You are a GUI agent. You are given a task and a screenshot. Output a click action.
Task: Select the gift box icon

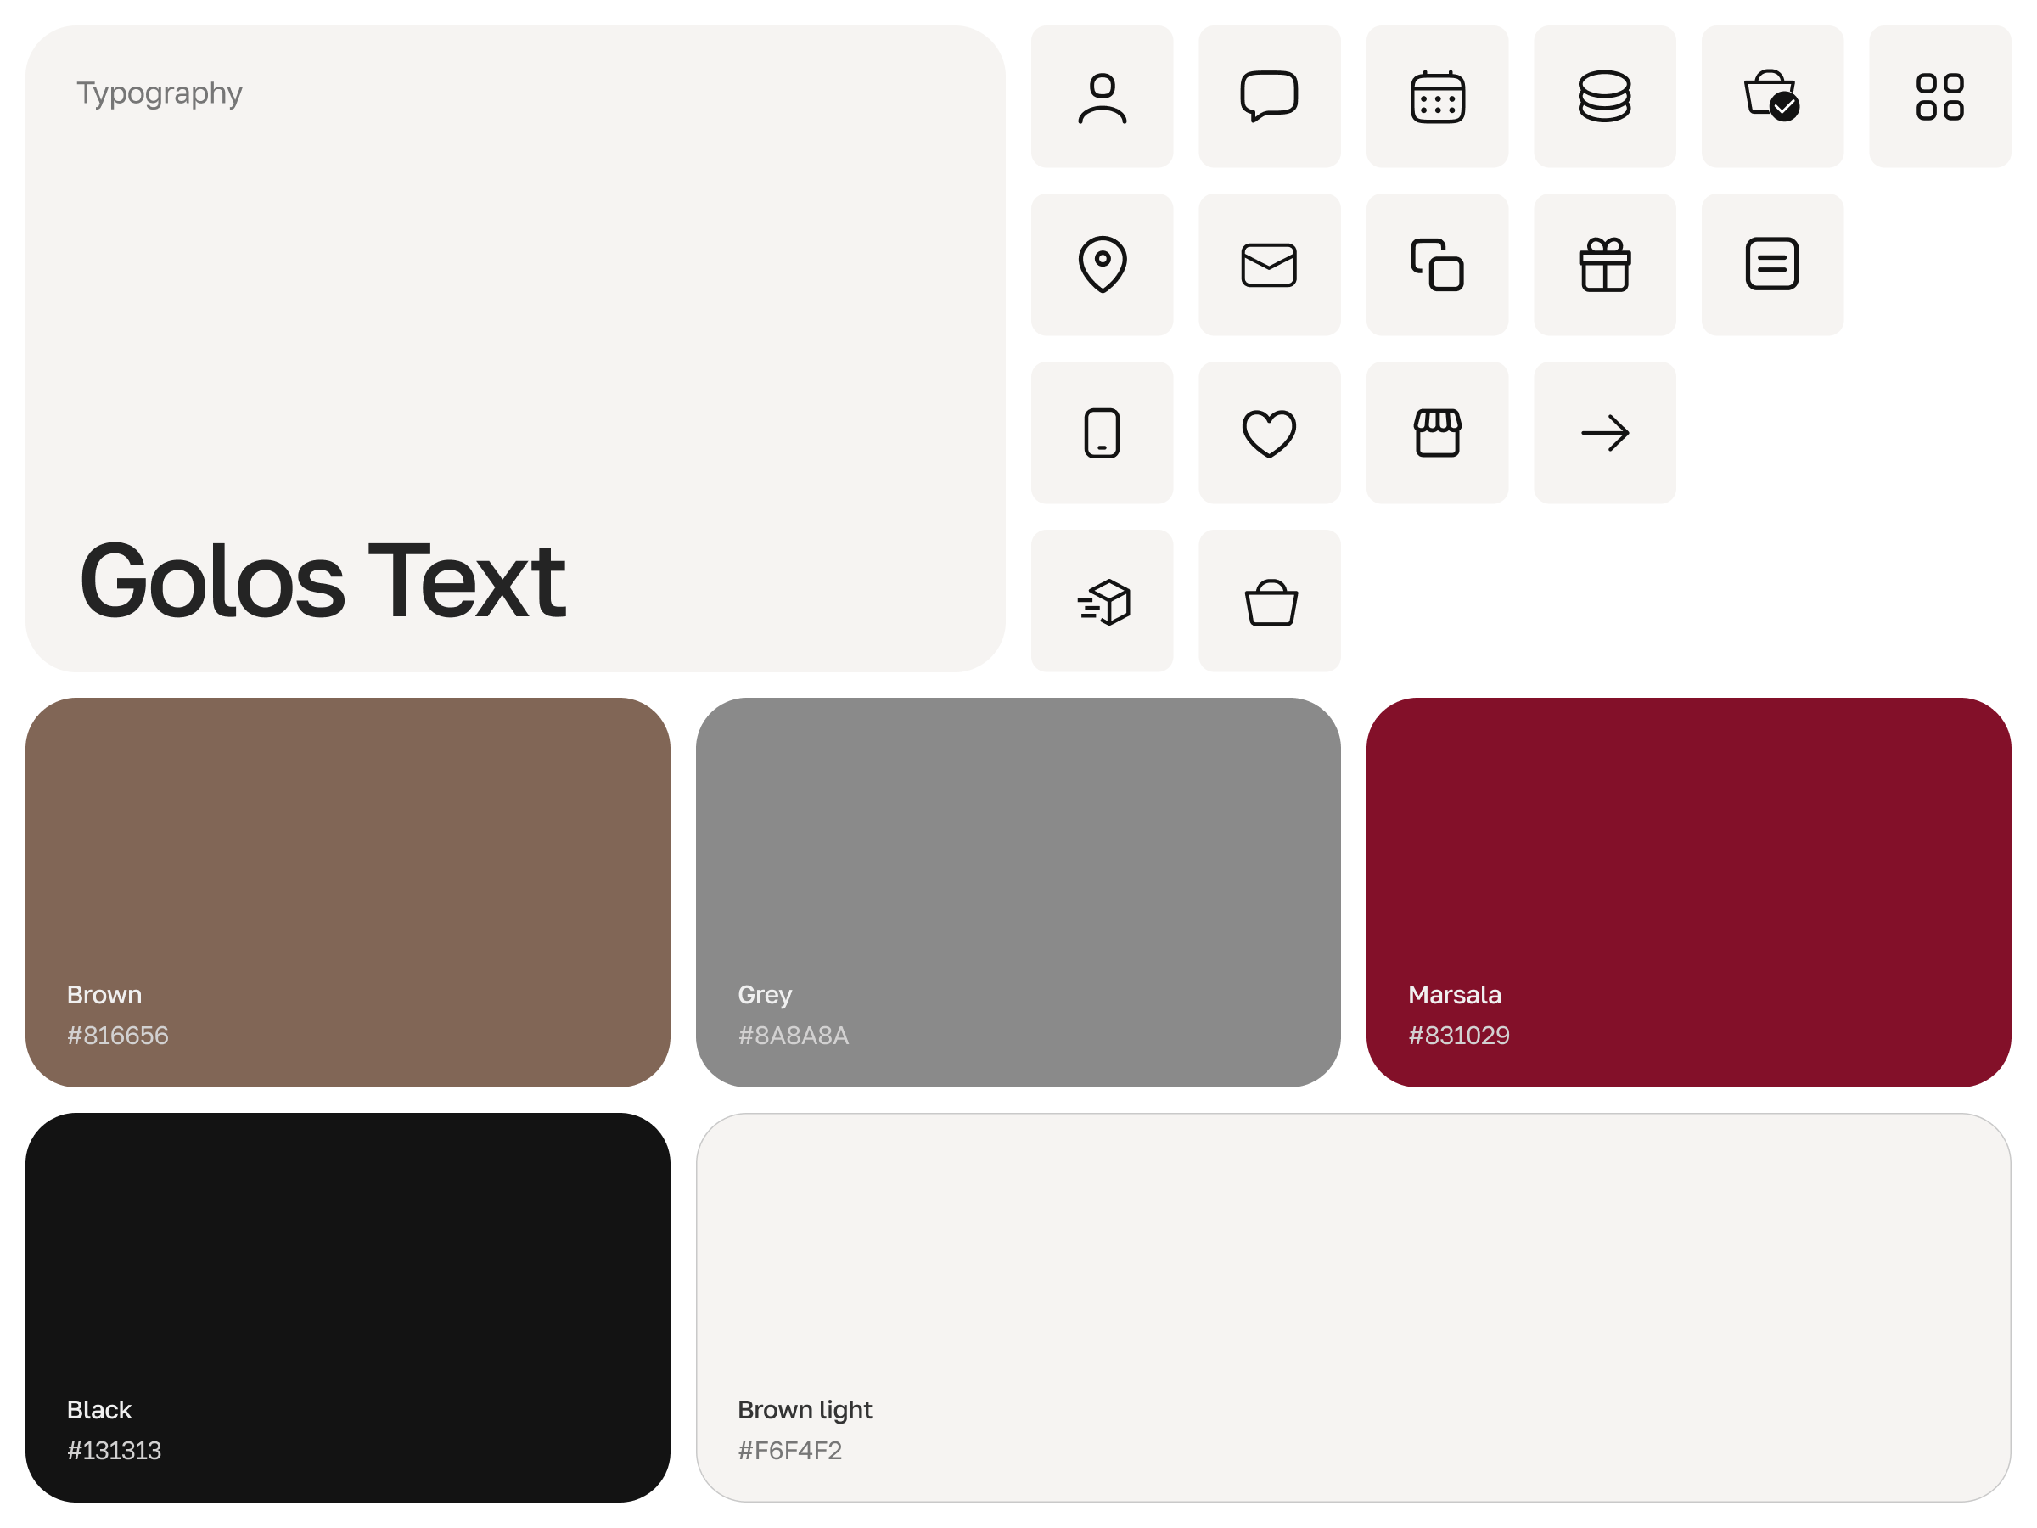pyautogui.click(x=1604, y=264)
